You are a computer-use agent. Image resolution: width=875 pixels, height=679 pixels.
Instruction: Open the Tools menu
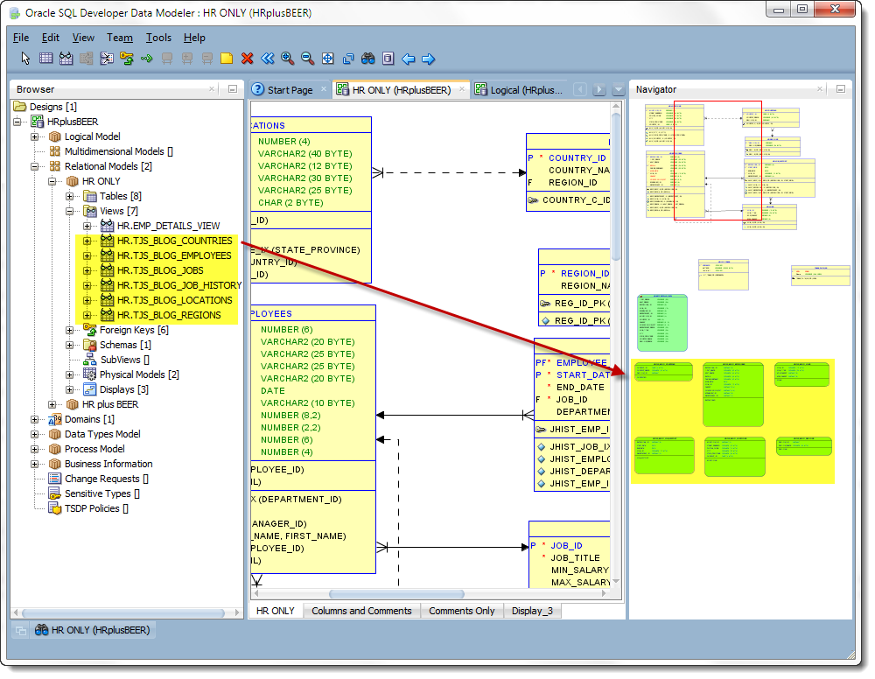coord(158,38)
